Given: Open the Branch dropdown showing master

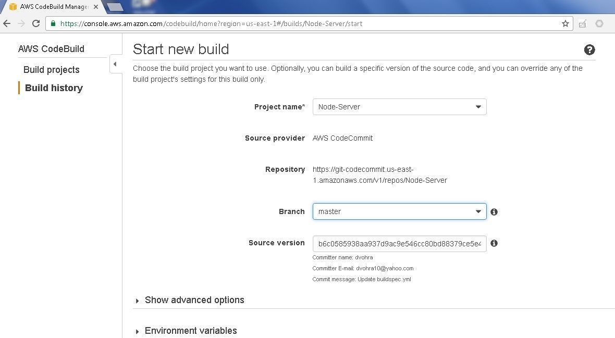Looking at the screenshot, I should pos(399,211).
